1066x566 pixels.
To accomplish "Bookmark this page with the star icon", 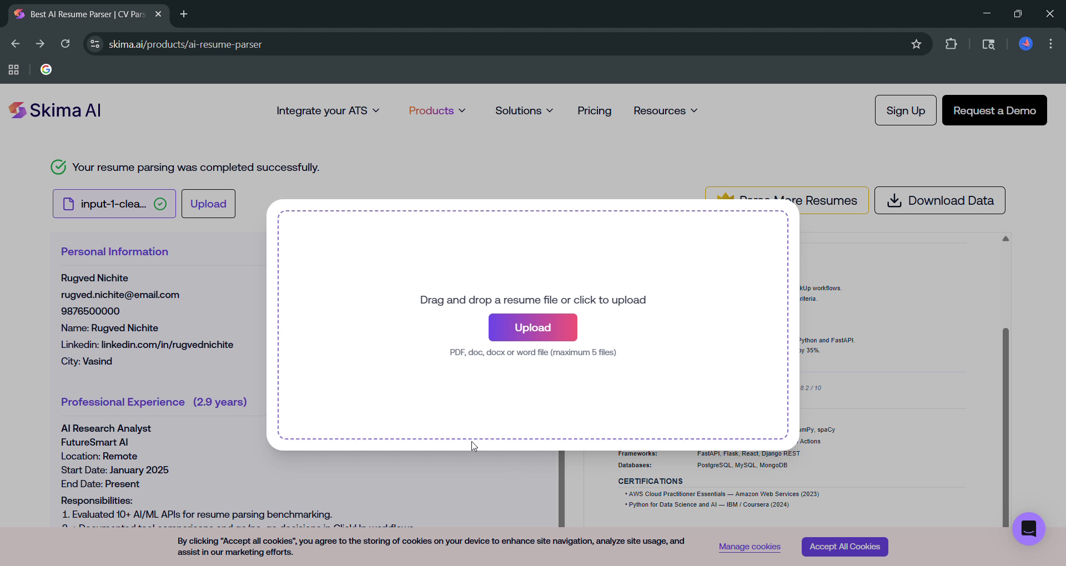I will coord(916,44).
